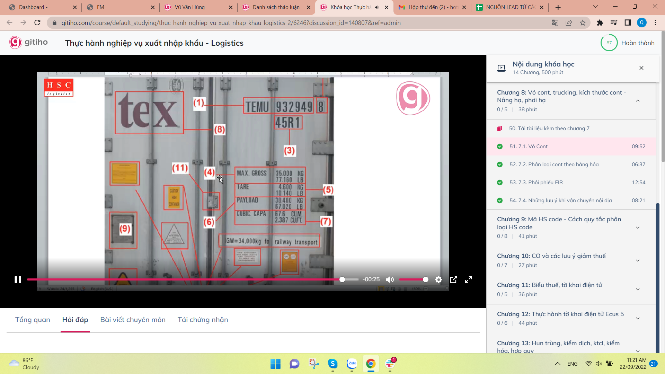Go back to previous page
The width and height of the screenshot is (665, 374).
coord(10,23)
